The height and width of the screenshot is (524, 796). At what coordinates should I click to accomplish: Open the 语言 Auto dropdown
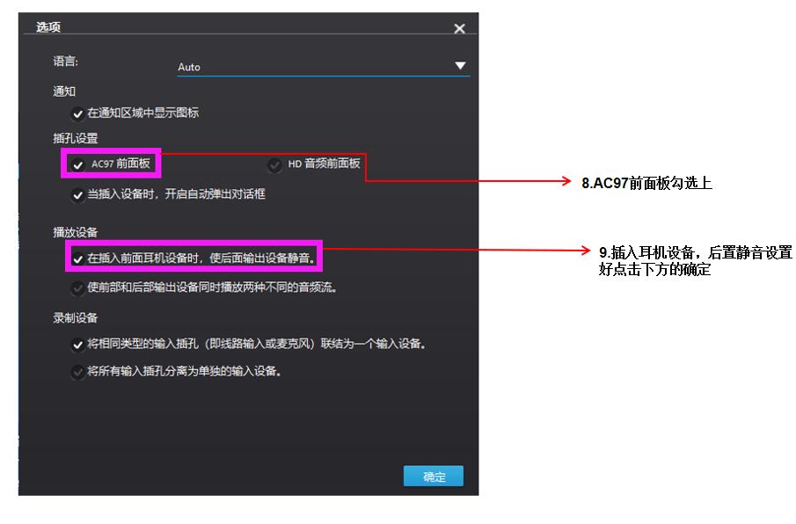tap(324, 67)
